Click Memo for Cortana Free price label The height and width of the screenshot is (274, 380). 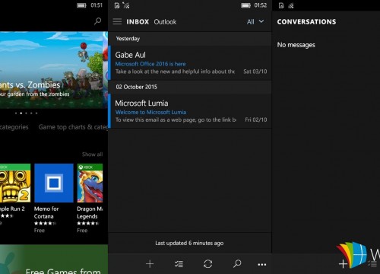tap(40, 231)
